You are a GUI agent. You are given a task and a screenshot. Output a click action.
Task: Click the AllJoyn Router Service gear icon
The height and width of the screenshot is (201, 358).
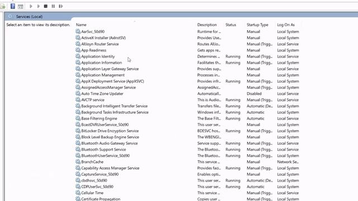click(x=78, y=44)
